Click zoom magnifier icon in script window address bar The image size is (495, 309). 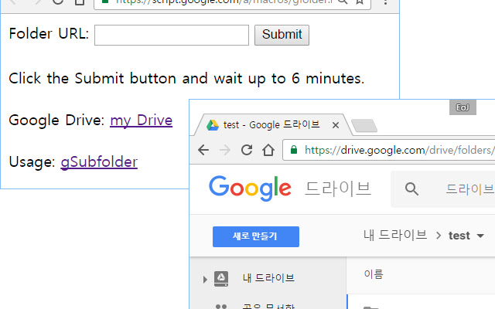click(342, 2)
